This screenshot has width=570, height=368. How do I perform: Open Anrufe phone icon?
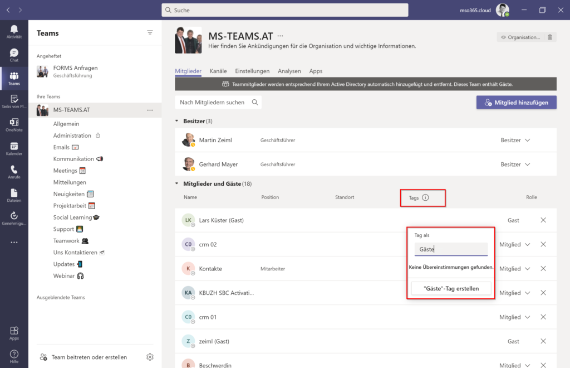pyautogui.click(x=14, y=172)
